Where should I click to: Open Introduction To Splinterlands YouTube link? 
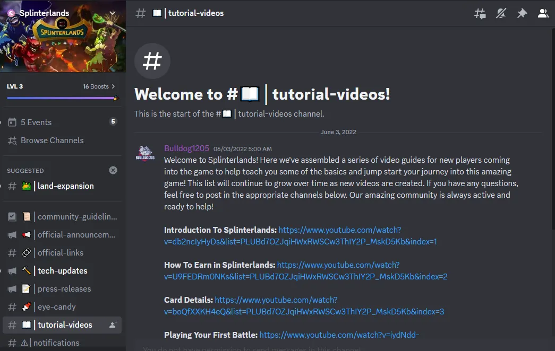click(x=301, y=236)
